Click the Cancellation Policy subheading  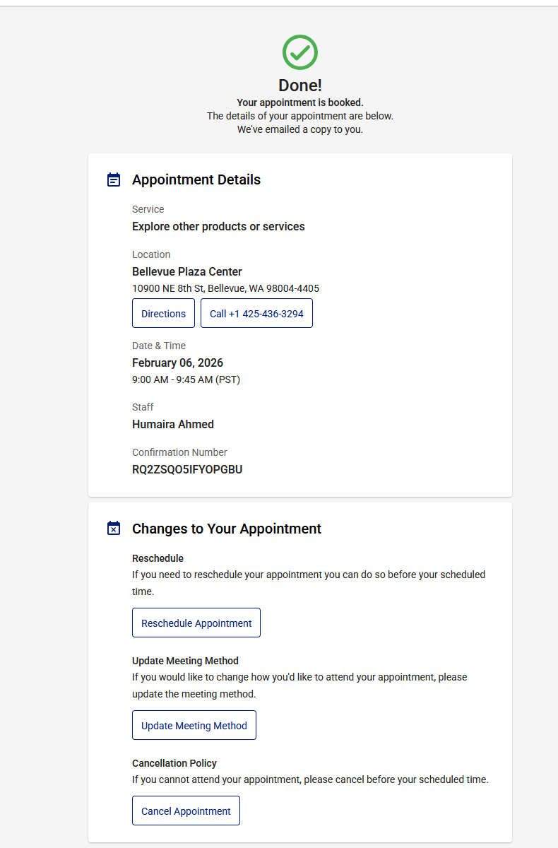pyautogui.click(x=174, y=763)
